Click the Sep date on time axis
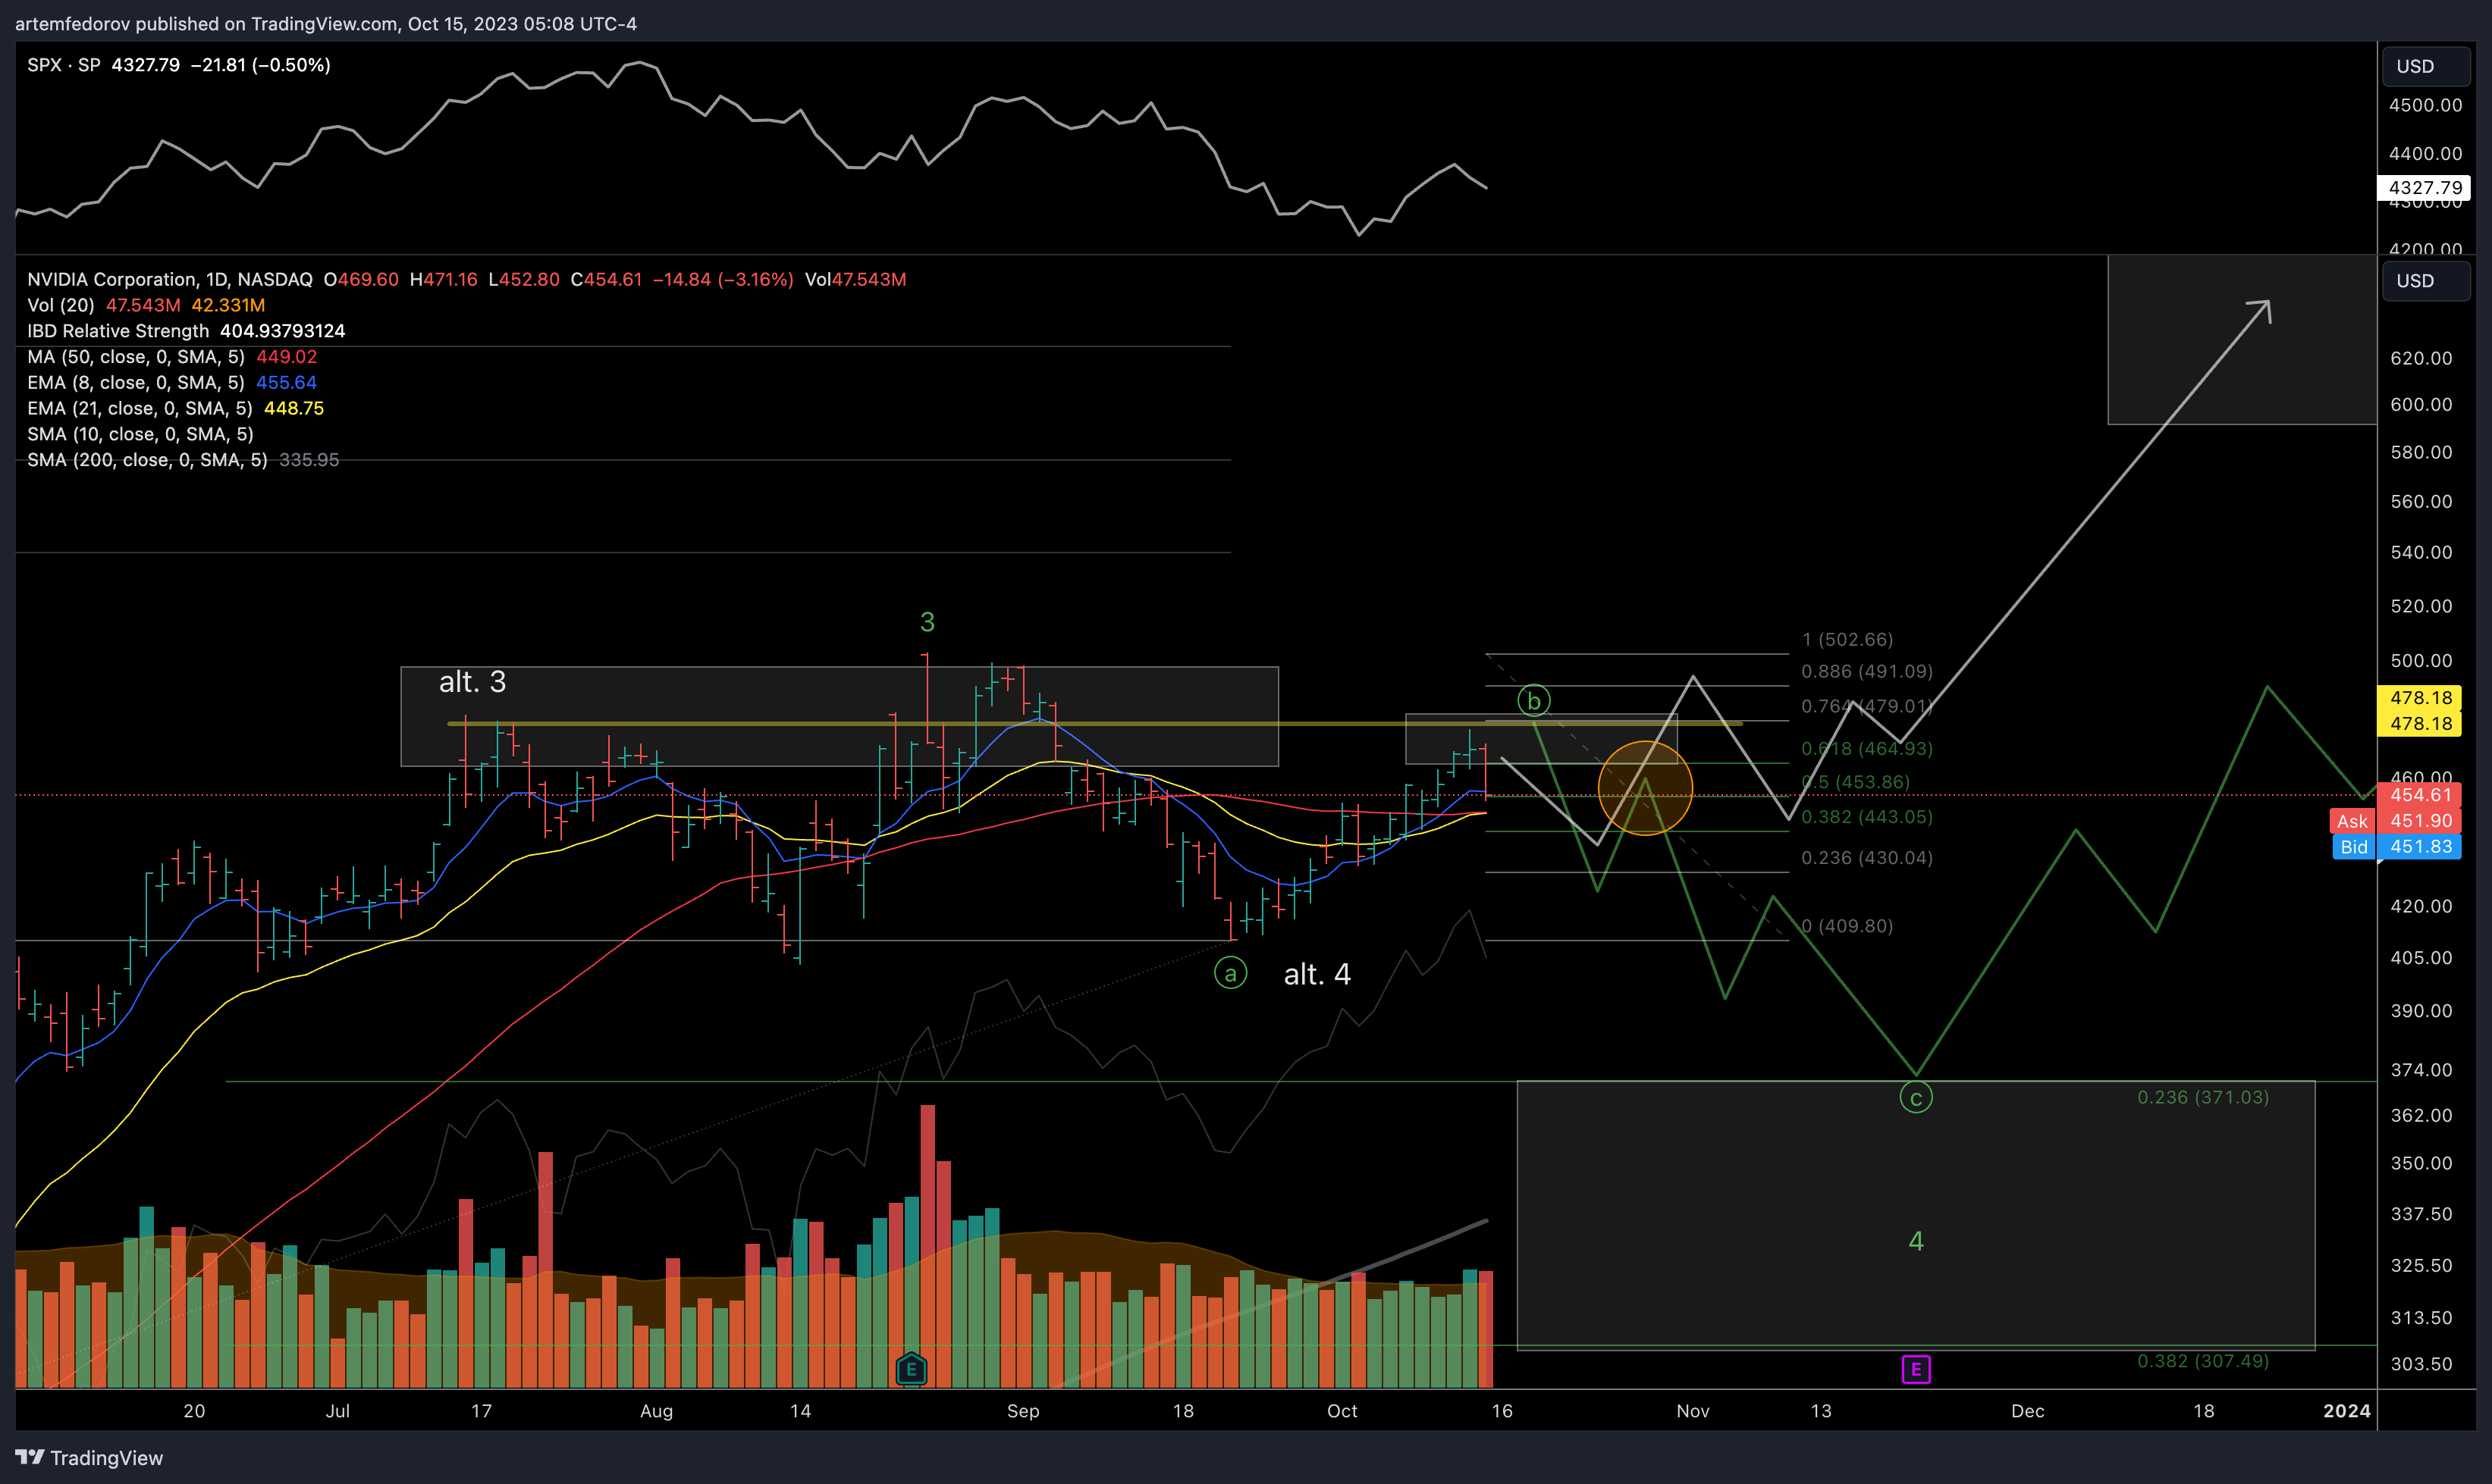2492x1484 pixels. pyautogui.click(x=1022, y=1411)
